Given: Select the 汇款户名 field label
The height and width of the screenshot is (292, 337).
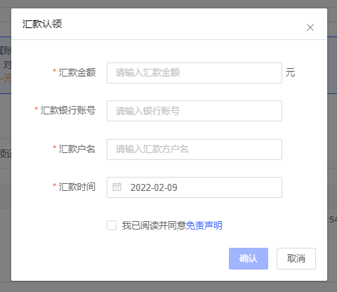Looking at the screenshot, I should 77,149.
